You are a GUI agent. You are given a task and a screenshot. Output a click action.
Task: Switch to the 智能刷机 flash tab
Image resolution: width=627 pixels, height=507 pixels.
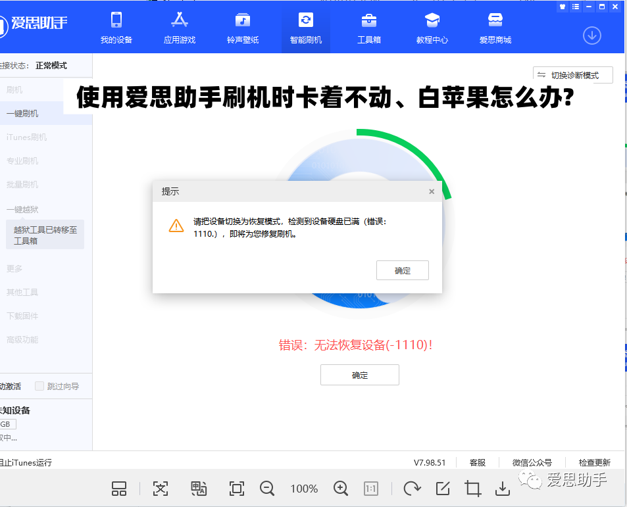[x=306, y=28]
